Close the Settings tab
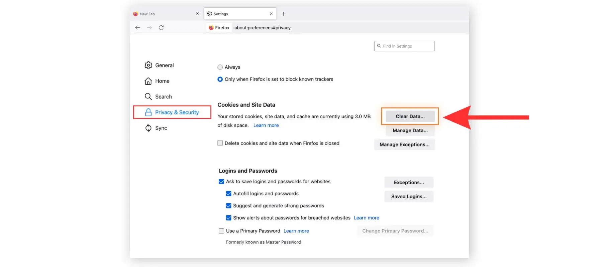 click(271, 14)
